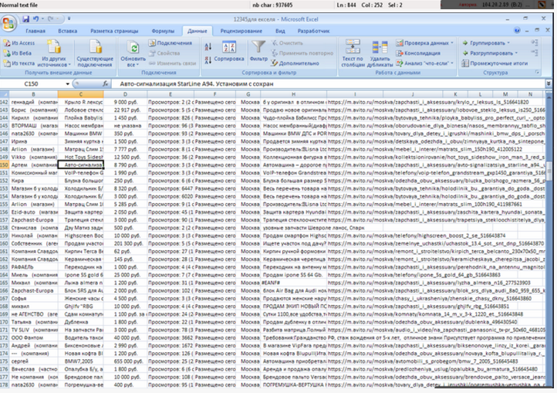Select column H header

293,94
